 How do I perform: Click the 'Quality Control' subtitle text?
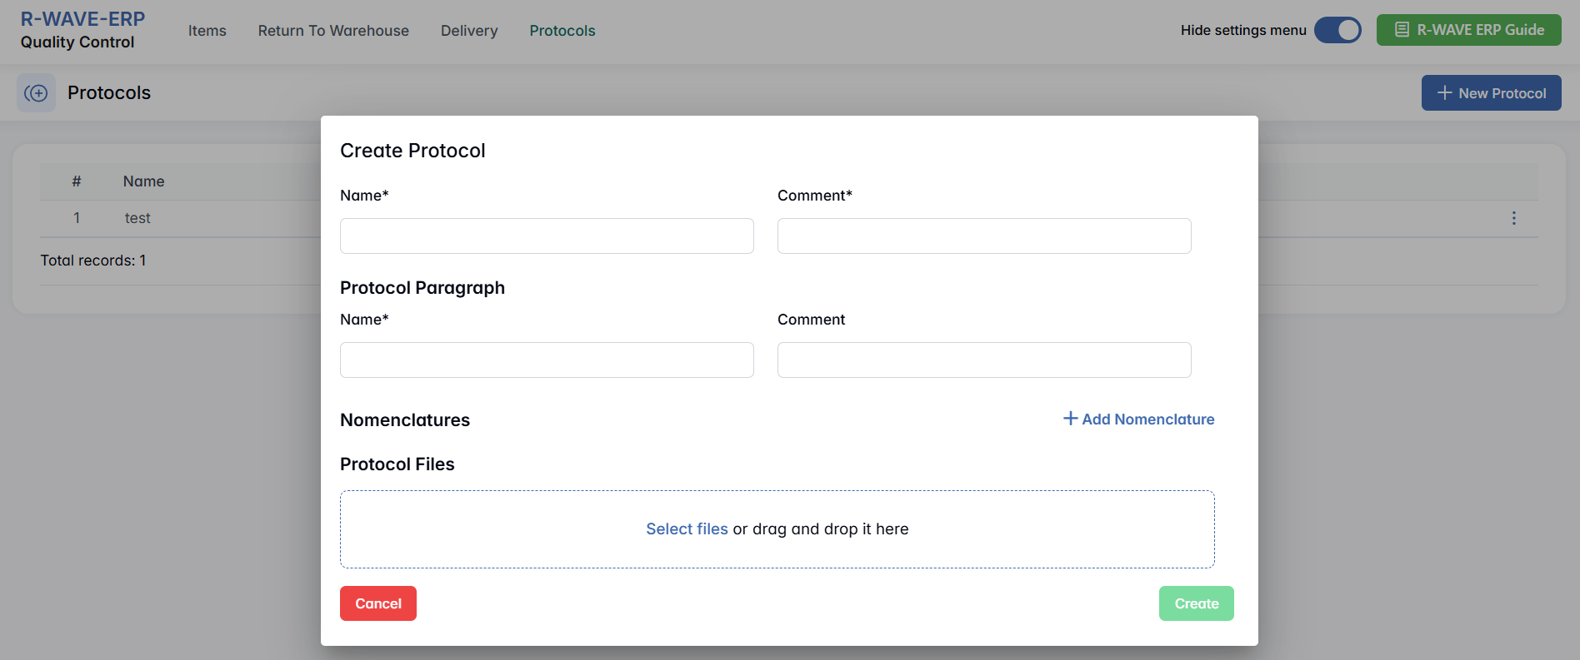click(77, 42)
